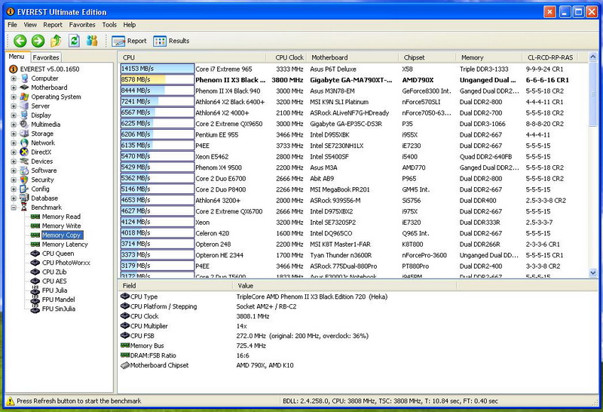
Task: Click the Up level arrow toolbar icon
Action: [56, 41]
